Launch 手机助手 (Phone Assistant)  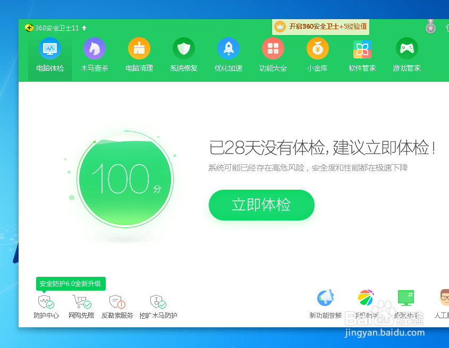click(x=366, y=304)
